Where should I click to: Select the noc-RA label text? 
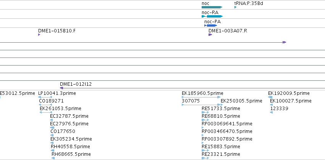coord(210,13)
